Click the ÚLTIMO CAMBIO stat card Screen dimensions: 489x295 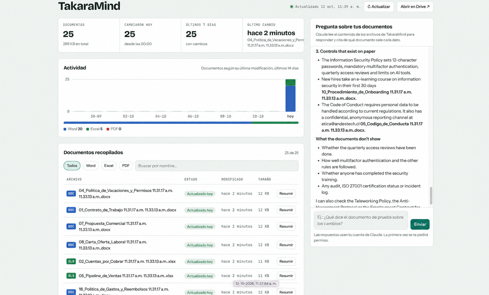(273, 35)
